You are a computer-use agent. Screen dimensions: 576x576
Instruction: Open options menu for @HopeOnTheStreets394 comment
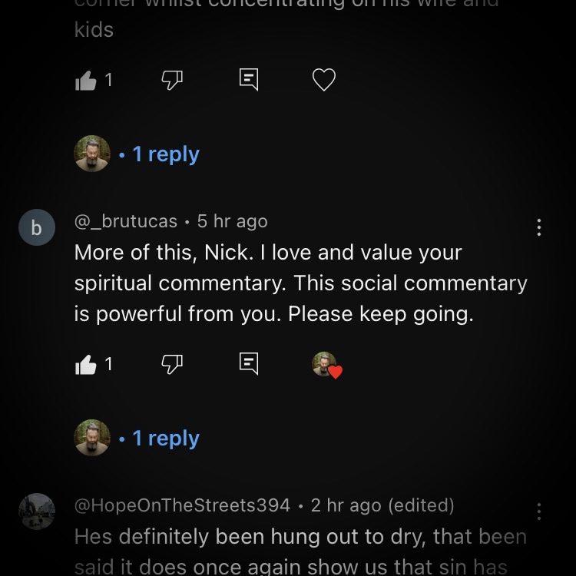538,511
